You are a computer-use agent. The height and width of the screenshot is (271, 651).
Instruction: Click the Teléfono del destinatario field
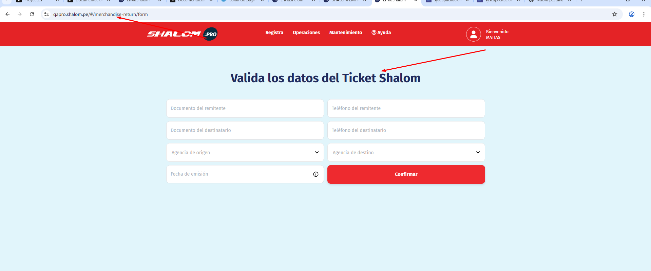click(406, 130)
